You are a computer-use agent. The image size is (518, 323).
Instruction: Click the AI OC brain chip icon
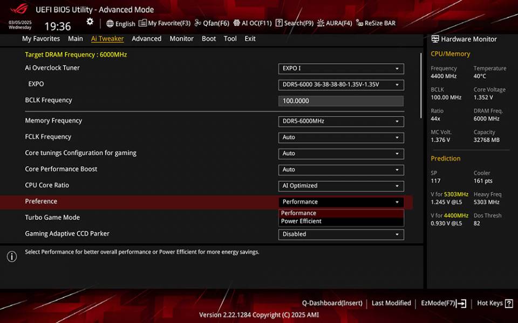pos(236,23)
